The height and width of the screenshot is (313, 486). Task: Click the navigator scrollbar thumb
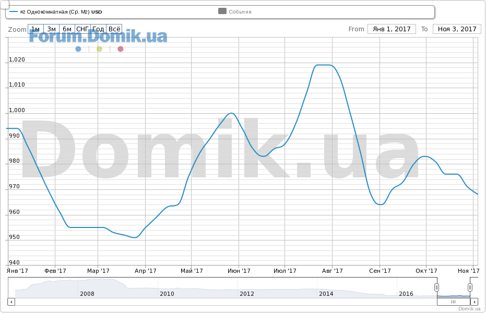pos(454,302)
